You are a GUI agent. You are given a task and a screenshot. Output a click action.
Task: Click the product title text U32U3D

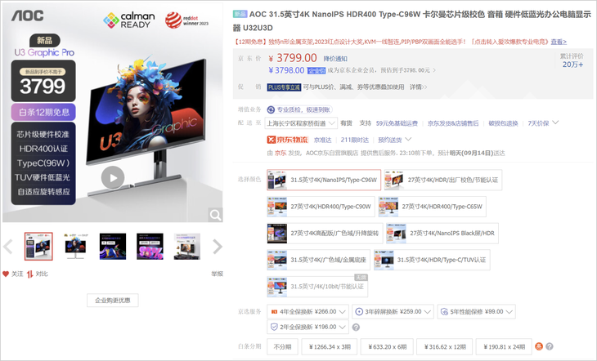258,28
